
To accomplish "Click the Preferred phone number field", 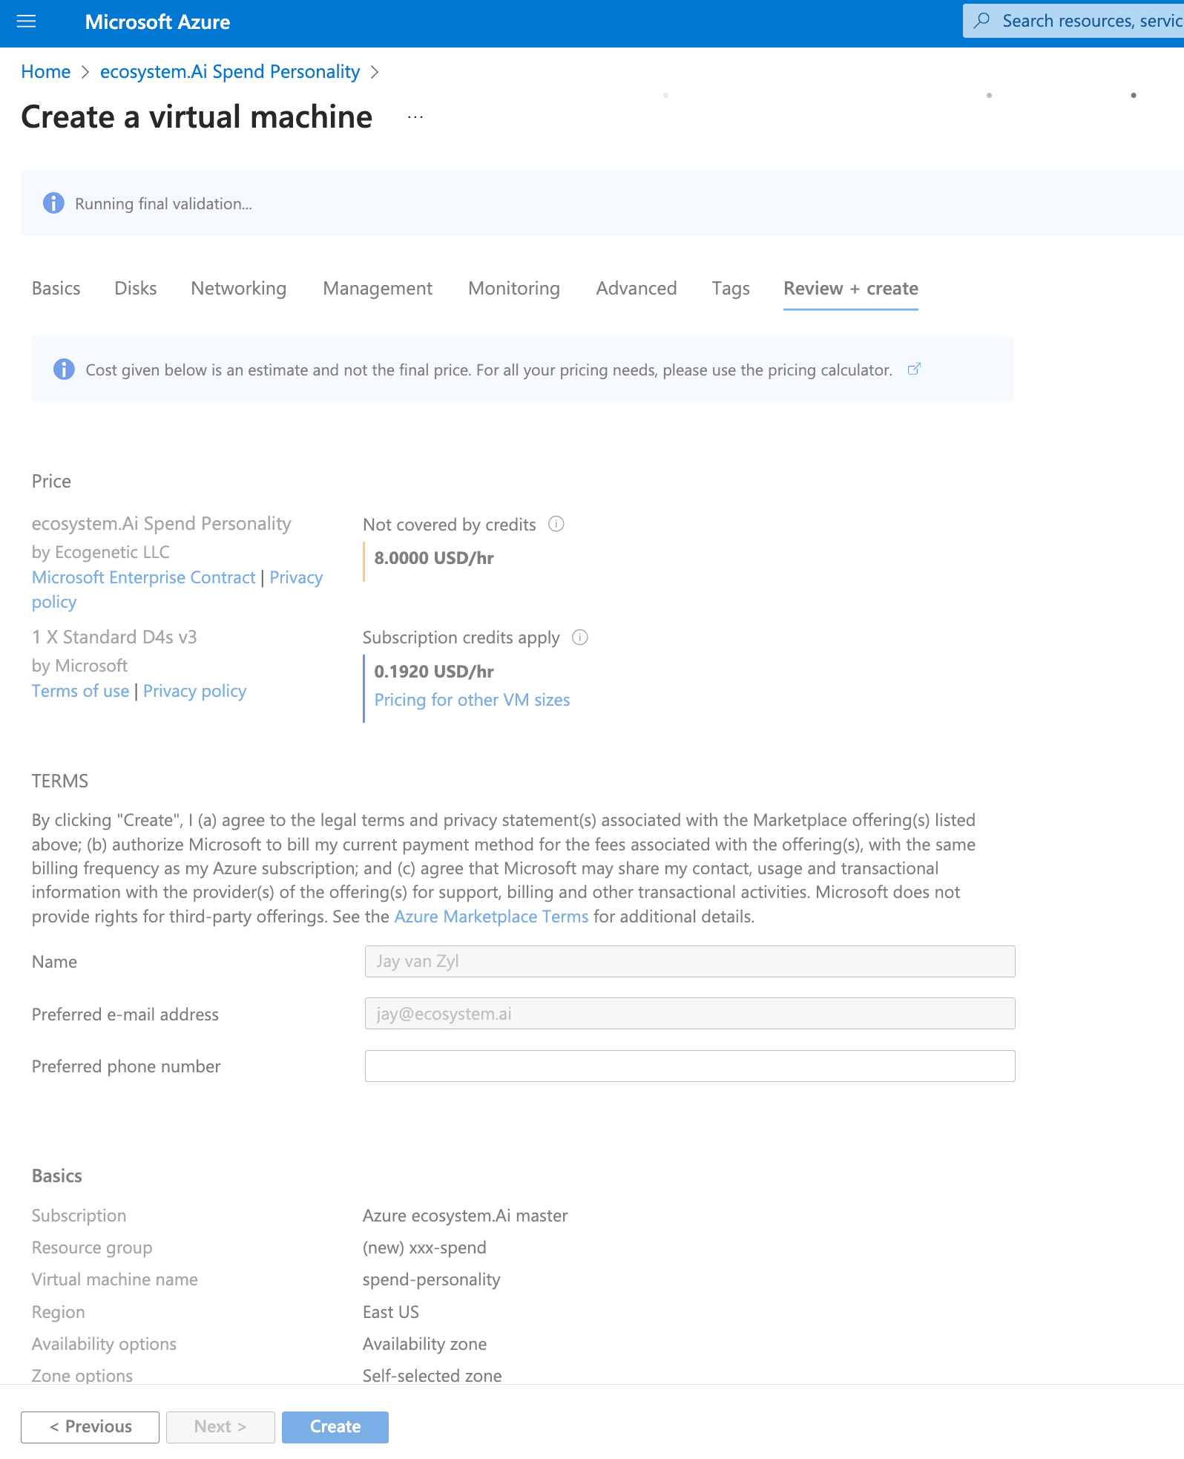I will 689,1066.
